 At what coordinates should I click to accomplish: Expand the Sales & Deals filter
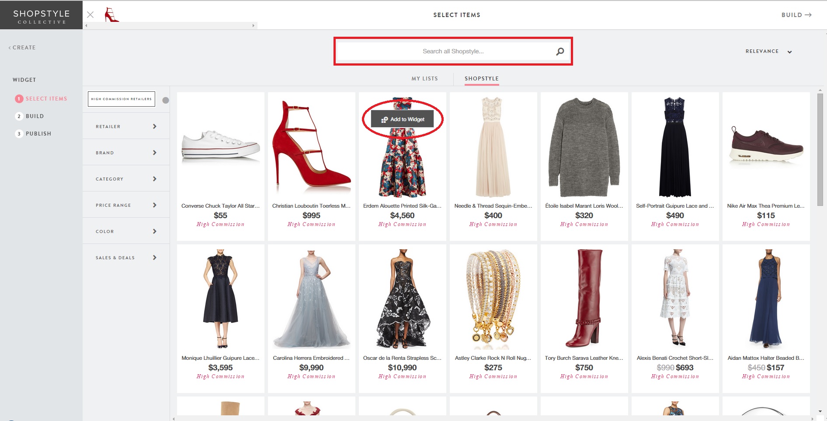click(x=126, y=257)
